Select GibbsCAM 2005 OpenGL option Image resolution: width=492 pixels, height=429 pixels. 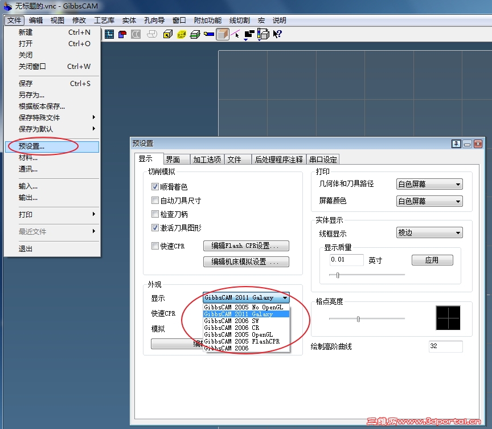(x=246, y=334)
